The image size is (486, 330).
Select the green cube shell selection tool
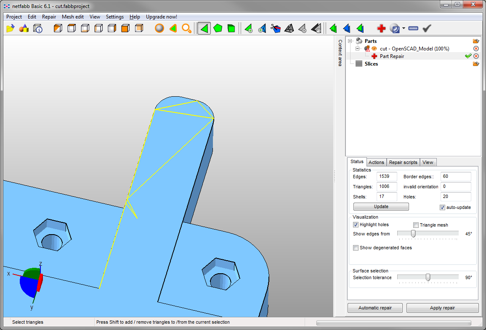click(x=231, y=29)
